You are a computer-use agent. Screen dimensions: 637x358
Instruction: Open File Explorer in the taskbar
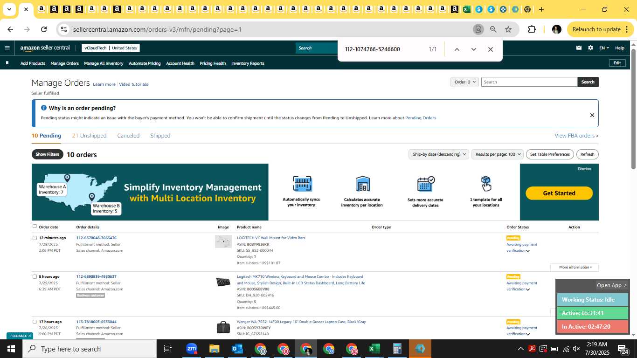point(214,349)
